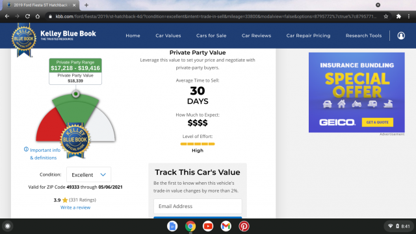
Task: Open Pinterest from the shelf
Action: pyautogui.click(x=244, y=226)
